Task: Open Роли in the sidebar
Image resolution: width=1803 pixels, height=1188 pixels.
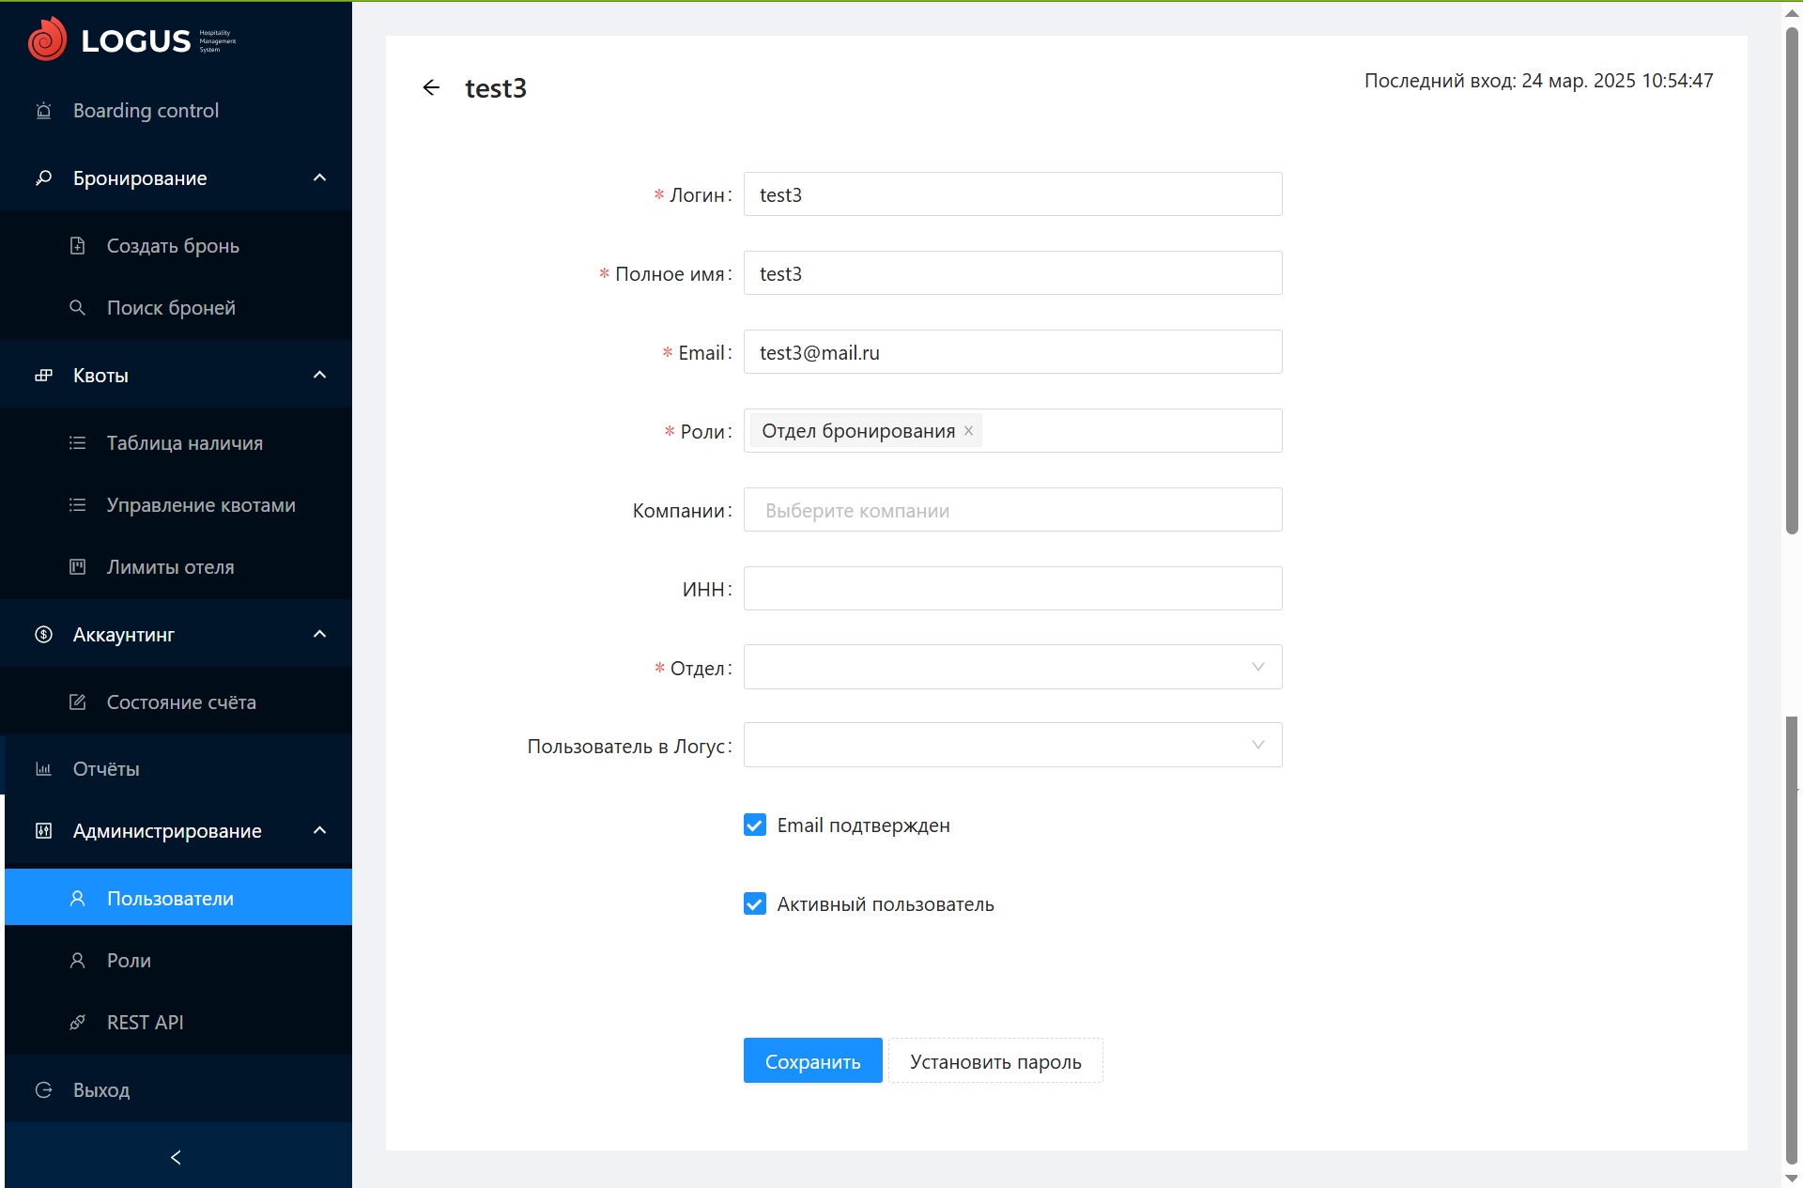Action: (129, 961)
